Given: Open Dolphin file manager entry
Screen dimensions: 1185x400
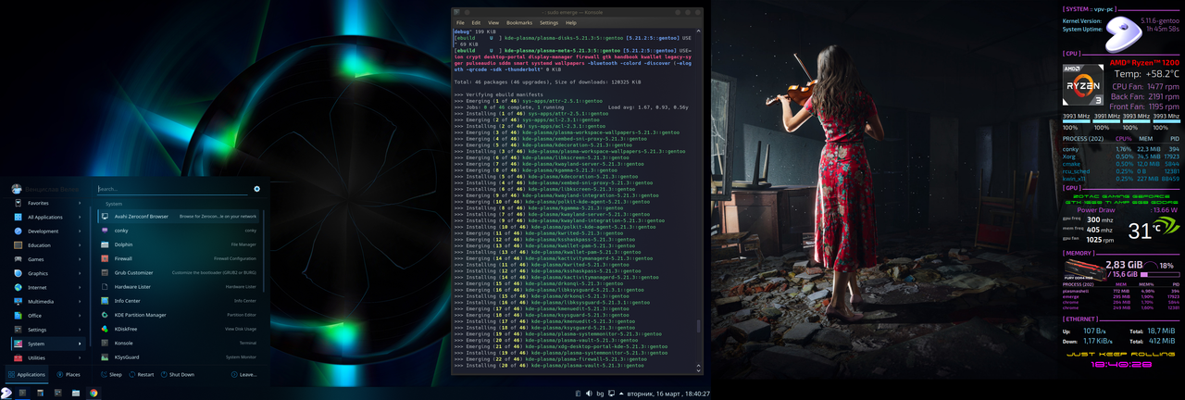Looking at the screenshot, I should click(x=181, y=244).
